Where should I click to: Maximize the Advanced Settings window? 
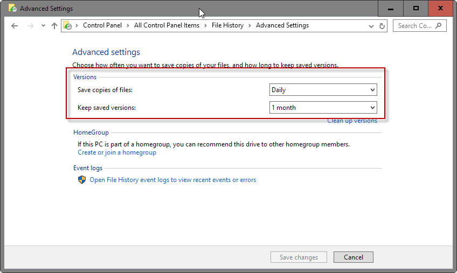point(416,9)
